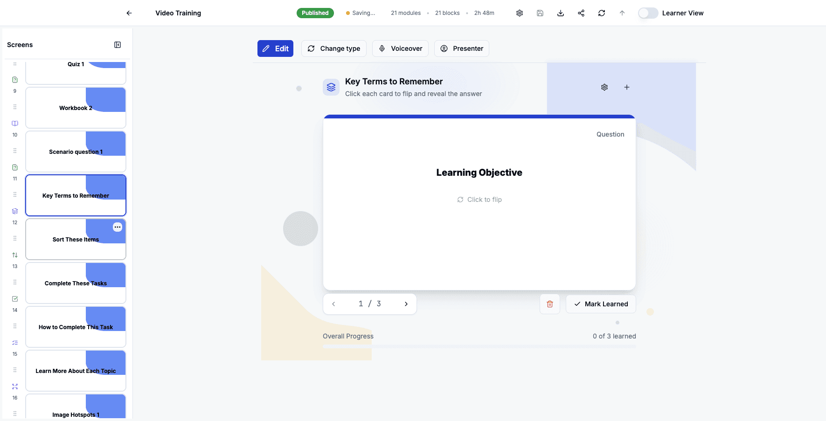Click the drag handle beside How to Complete This Task
826x421 pixels.
click(x=15, y=326)
